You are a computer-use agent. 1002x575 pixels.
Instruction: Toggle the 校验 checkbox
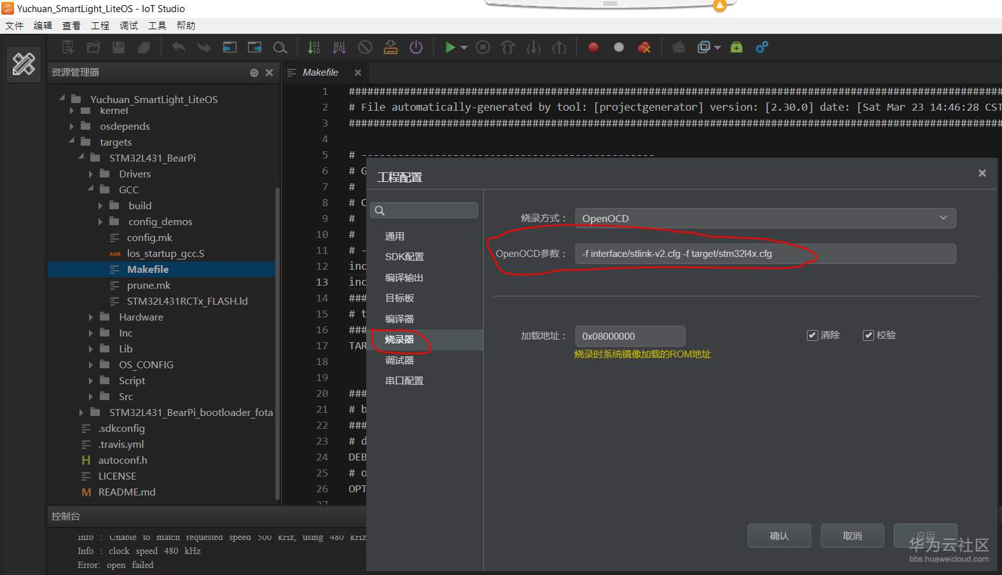pyautogui.click(x=868, y=335)
